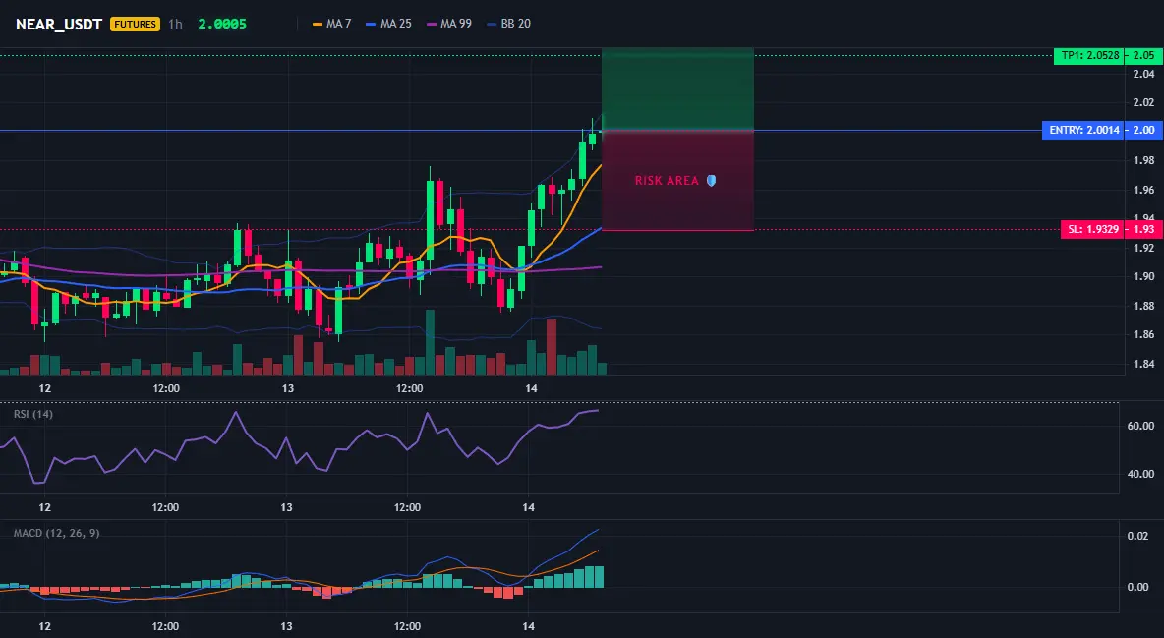Click the 0.00 MACD axis value

click(x=1138, y=587)
